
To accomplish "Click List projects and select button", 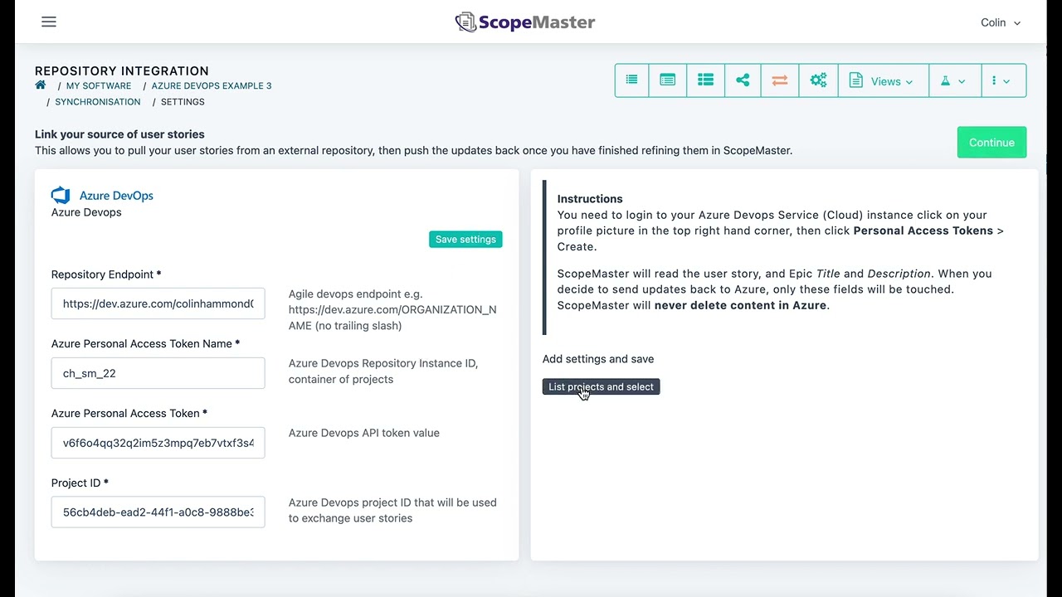I will click(x=601, y=387).
